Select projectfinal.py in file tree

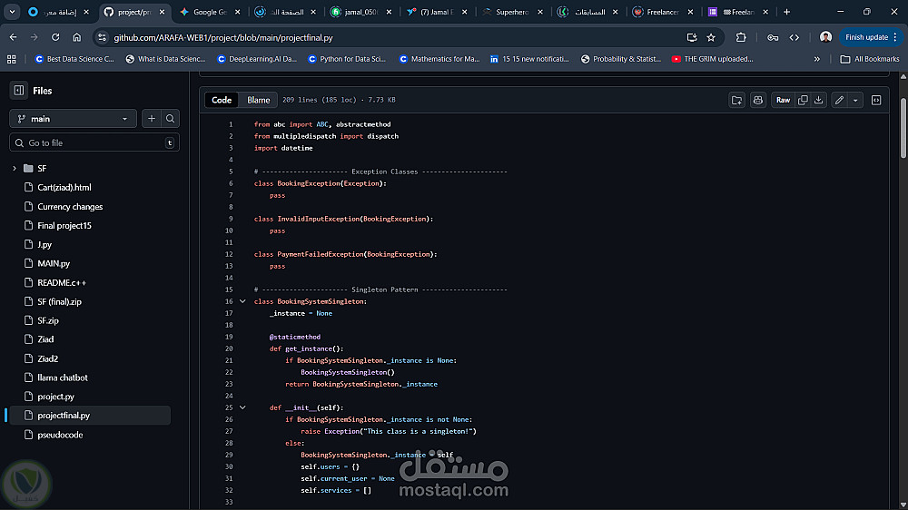click(x=88, y=415)
